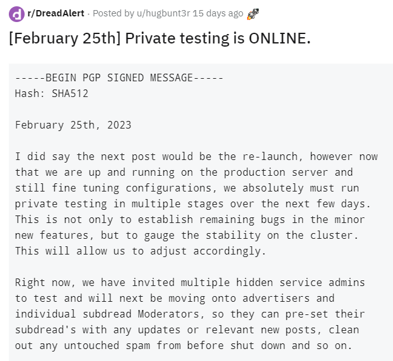Click the 'February 25th, 2023' date line

pos(73,125)
